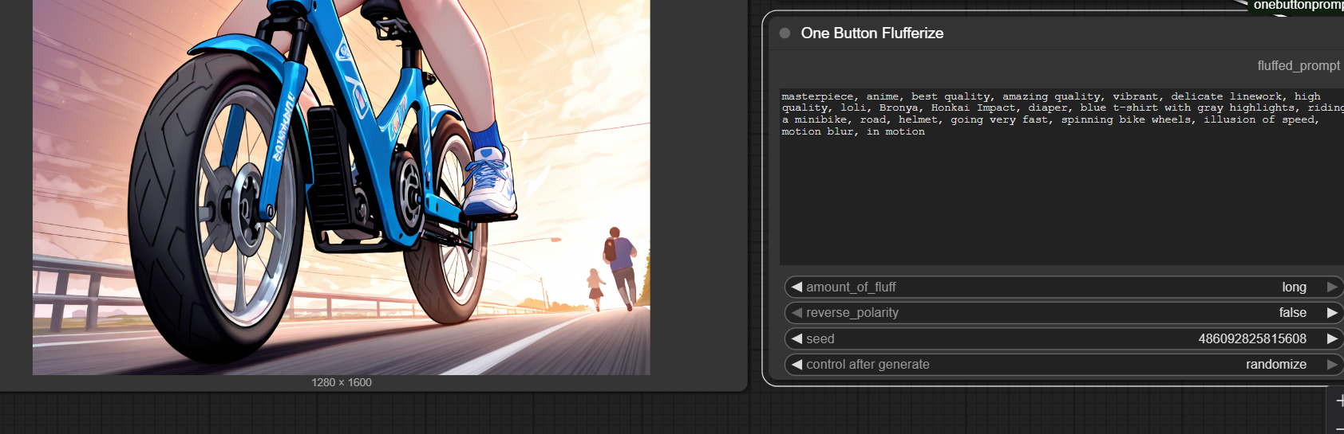
Task: Click the zoom in plus button
Action: point(1339,401)
